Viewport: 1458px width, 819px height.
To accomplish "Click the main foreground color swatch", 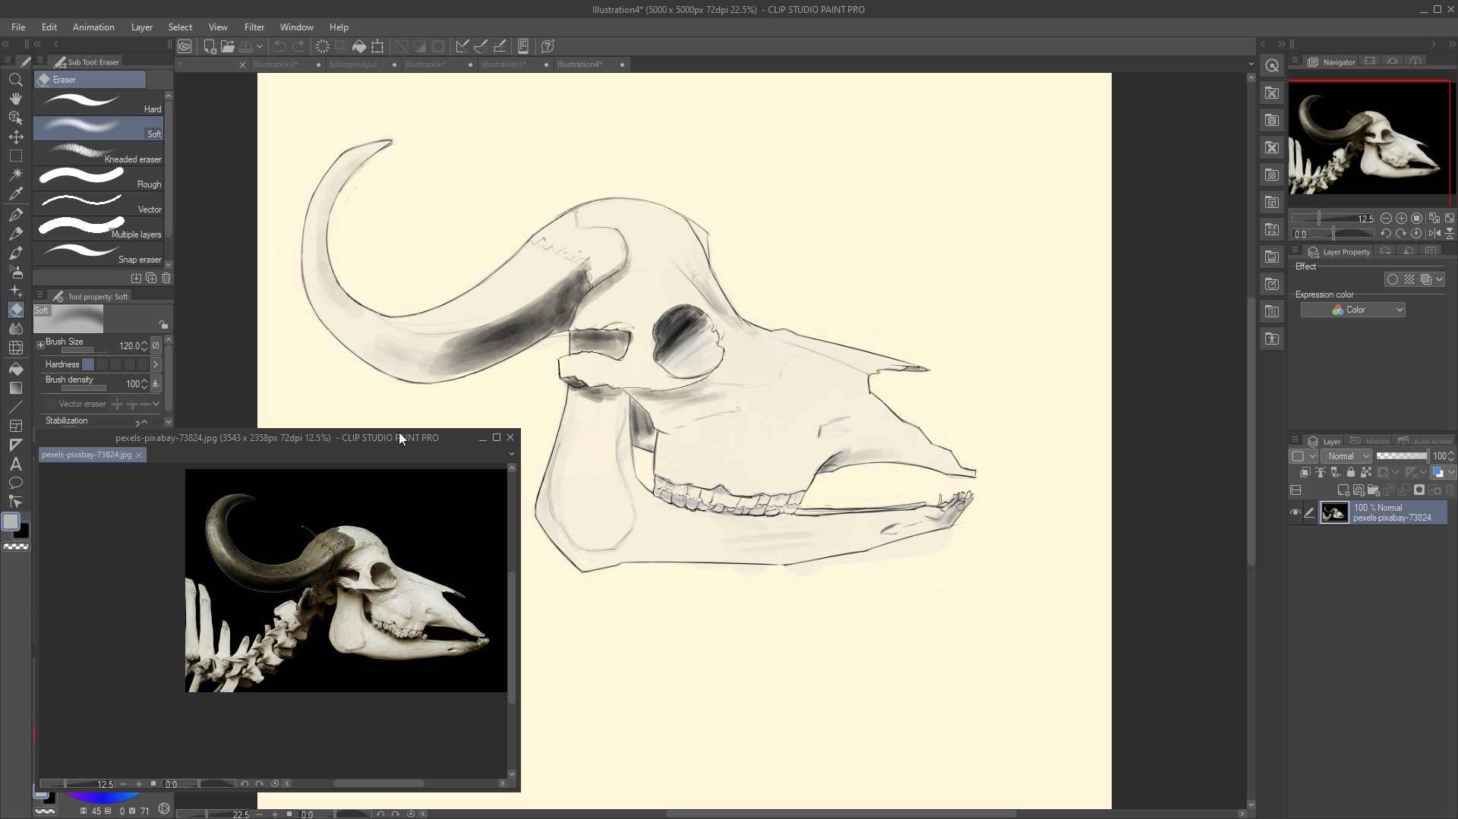I will (11, 521).
